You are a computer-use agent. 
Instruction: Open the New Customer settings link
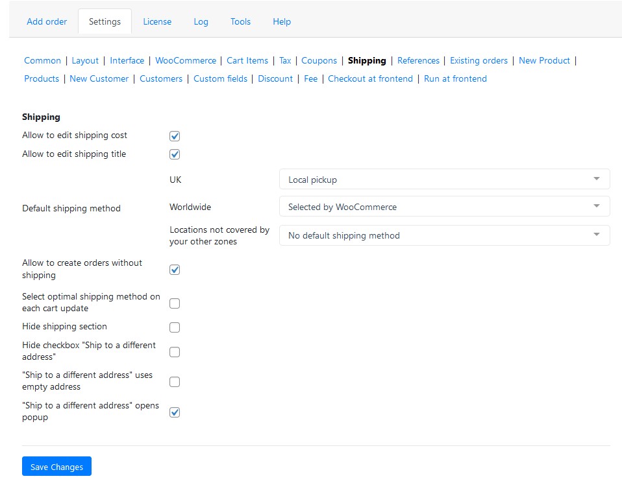point(99,79)
